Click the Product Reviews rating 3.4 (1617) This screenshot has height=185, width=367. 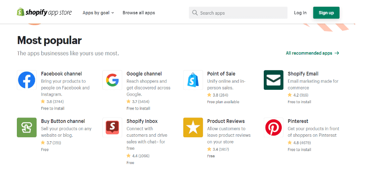(x=221, y=149)
